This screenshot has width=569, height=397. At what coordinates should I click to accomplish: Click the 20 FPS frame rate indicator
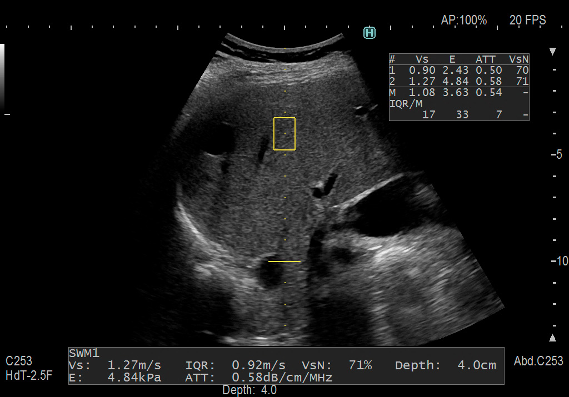(x=527, y=21)
